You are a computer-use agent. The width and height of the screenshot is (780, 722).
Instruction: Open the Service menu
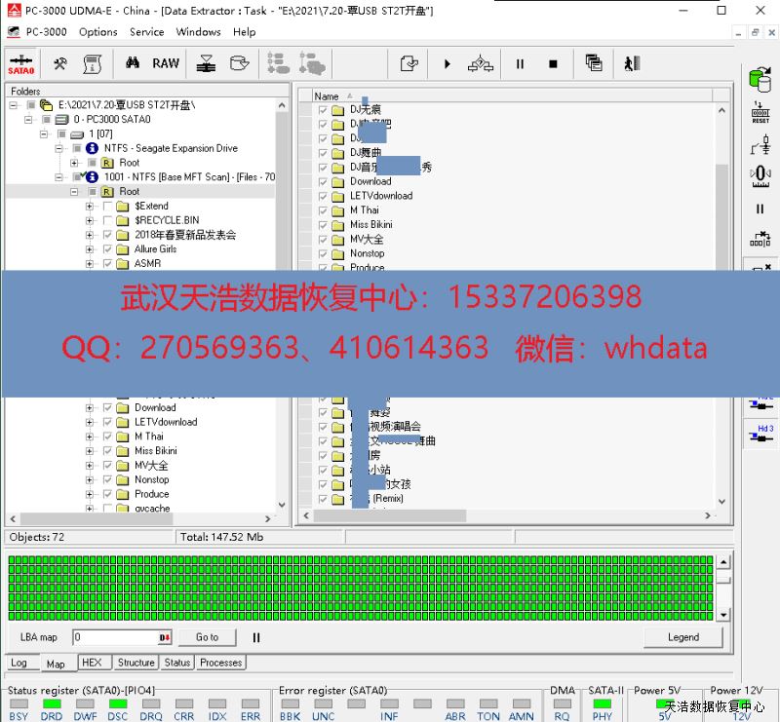click(146, 32)
